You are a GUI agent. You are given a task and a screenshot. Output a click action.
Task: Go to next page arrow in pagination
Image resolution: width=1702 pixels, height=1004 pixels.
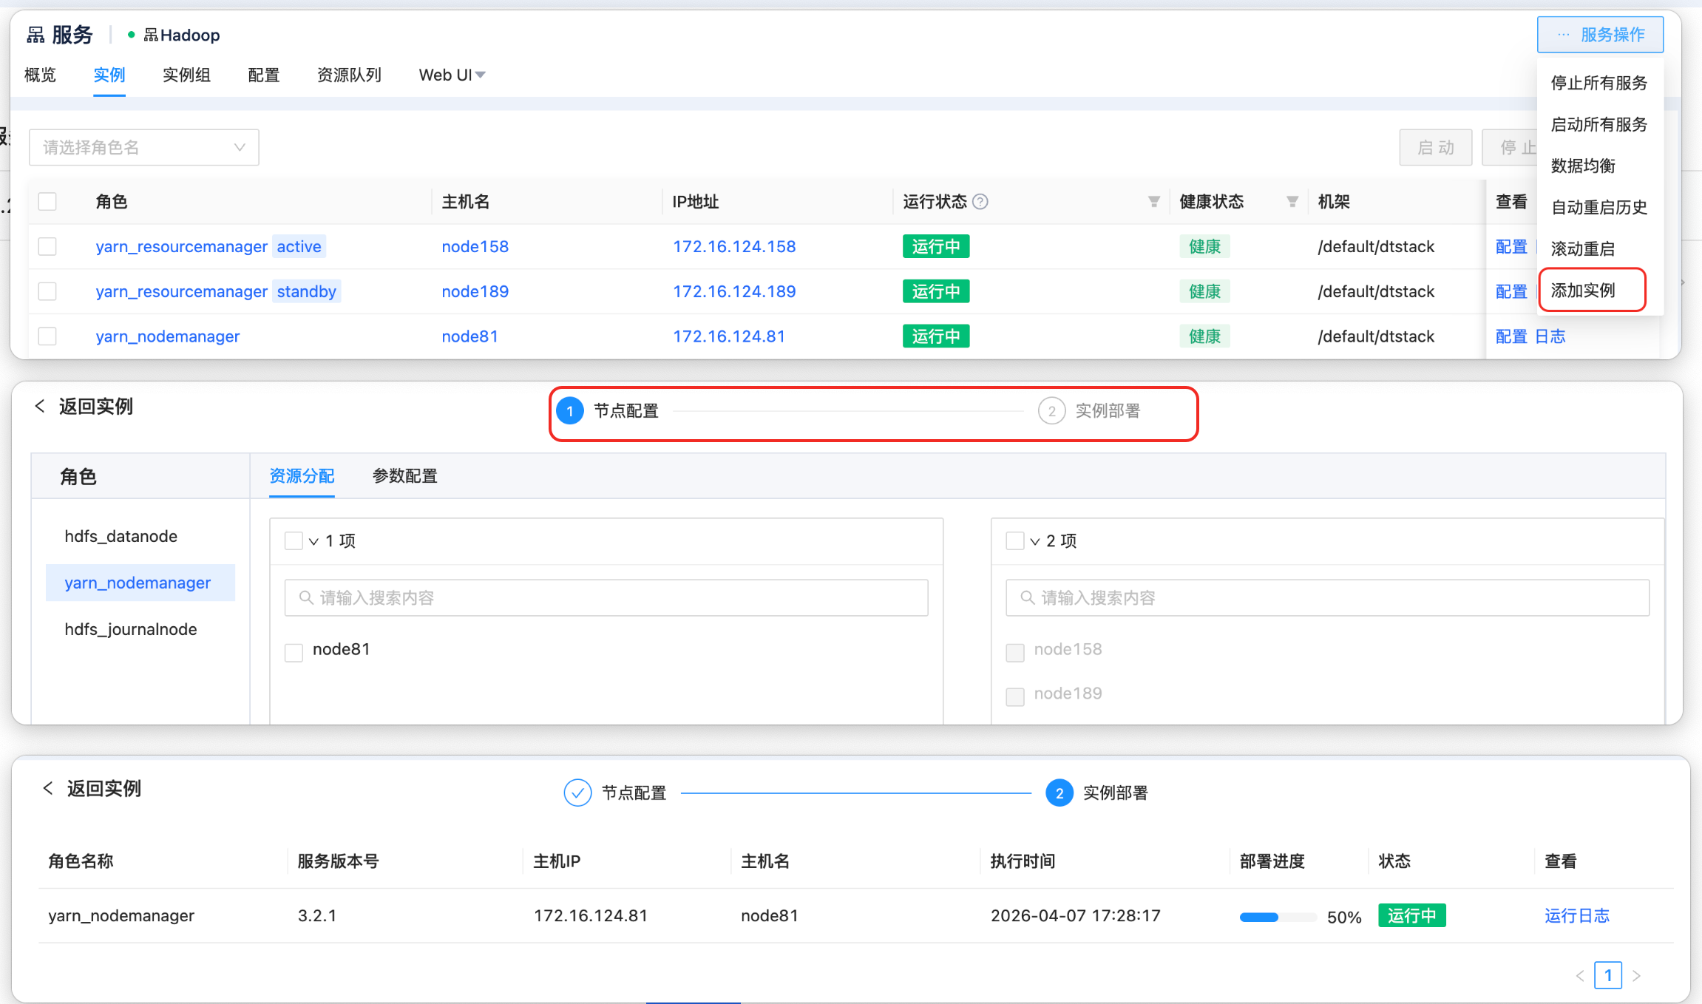click(1636, 976)
